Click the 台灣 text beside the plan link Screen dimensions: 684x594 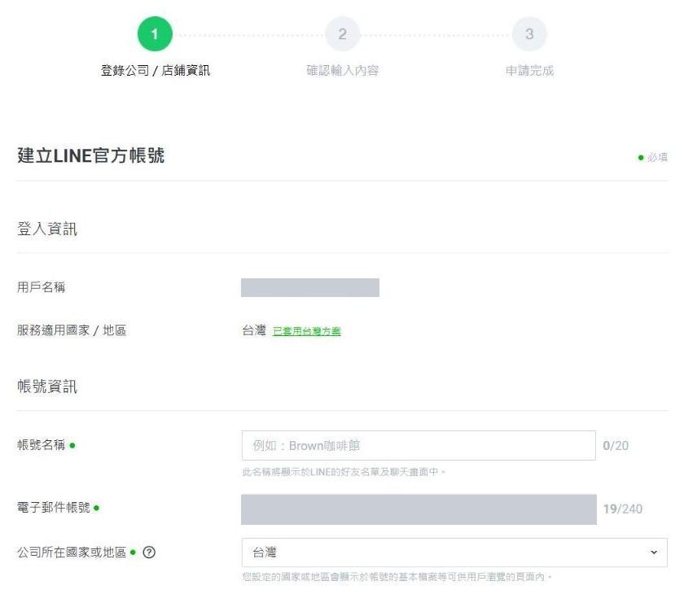coord(254,330)
